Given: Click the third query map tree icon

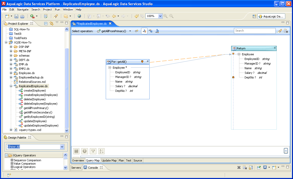Looking at the screenshot, I should coord(157,31).
